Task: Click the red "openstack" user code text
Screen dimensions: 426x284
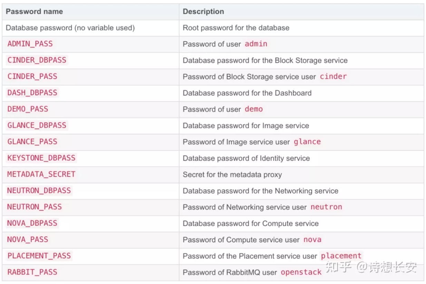Action: (301, 272)
